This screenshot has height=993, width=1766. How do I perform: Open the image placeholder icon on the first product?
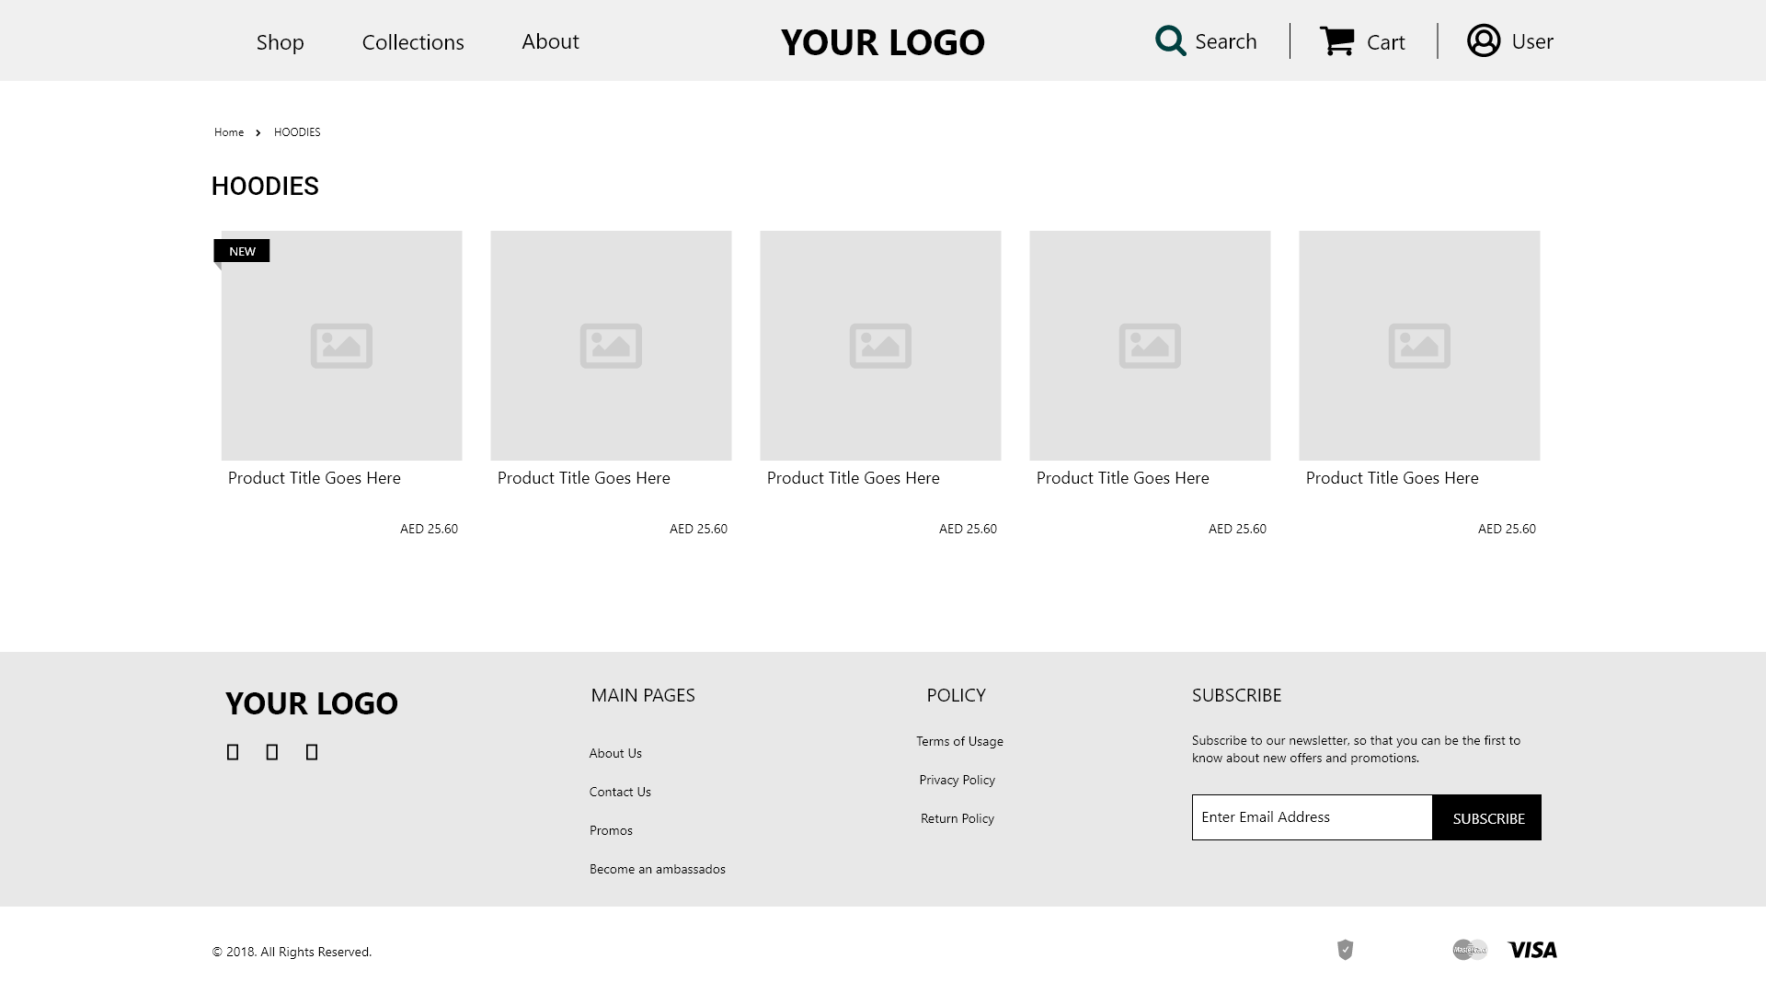[x=341, y=346]
